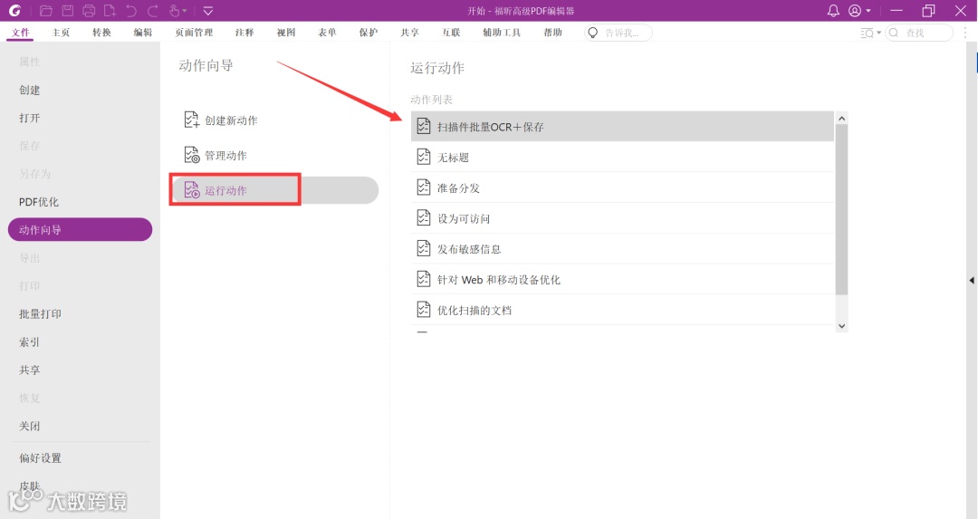This screenshot has width=978, height=519.
Task: Switch to the 辅助工具 tab
Action: [x=502, y=33]
